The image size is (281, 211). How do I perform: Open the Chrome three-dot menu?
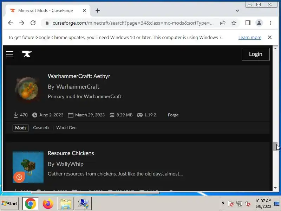coord(270,23)
